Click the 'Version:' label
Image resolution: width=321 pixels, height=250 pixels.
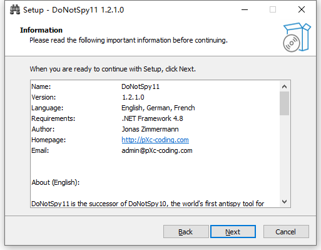(x=44, y=97)
